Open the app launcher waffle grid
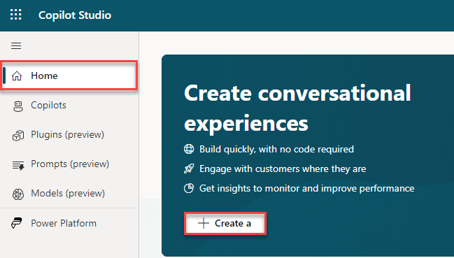The image size is (454, 258). [16, 15]
